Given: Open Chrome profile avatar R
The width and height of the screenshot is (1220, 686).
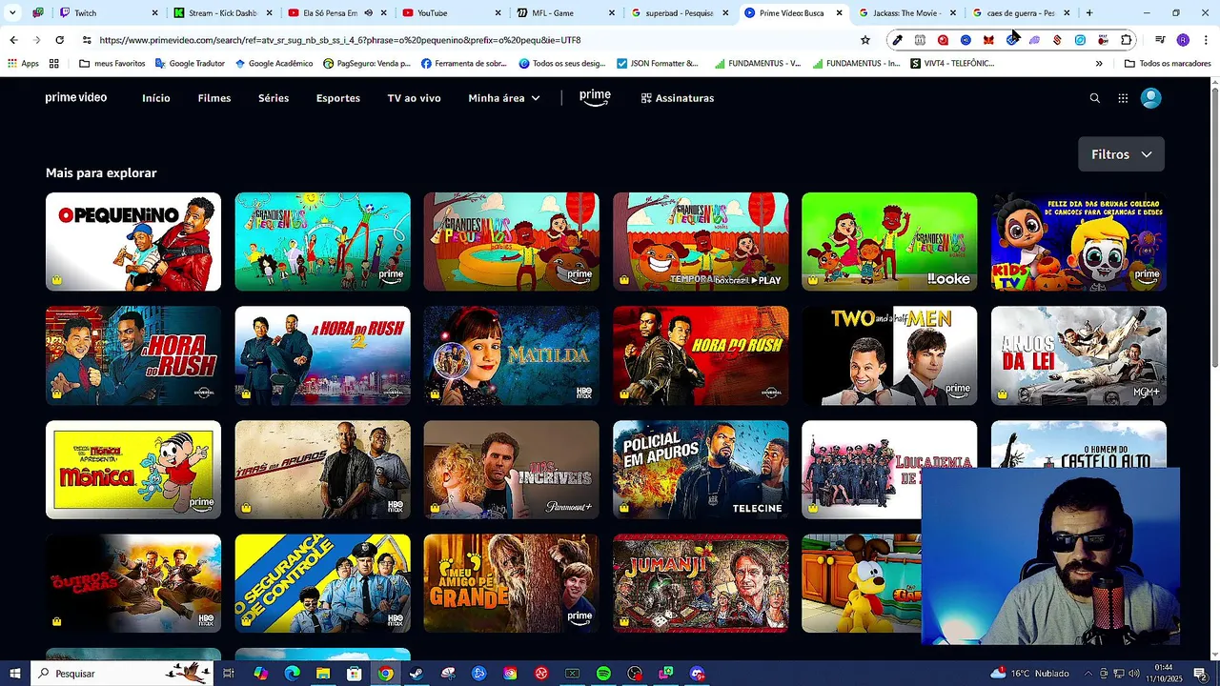Looking at the screenshot, I should 1183,40.
